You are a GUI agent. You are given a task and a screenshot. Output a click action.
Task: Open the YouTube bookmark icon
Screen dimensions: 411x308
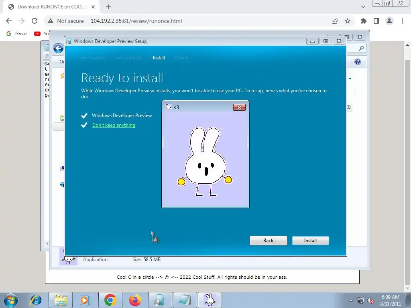[x=37, y=34]
